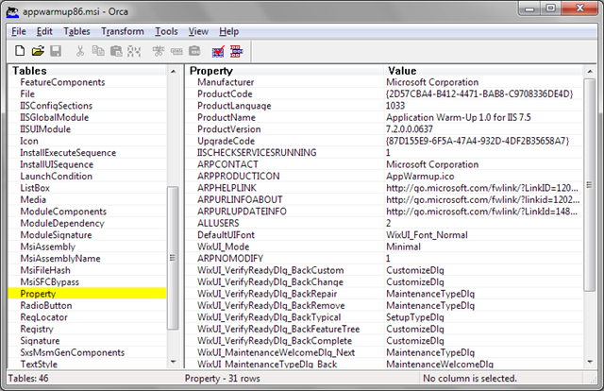
Task: Click the Import Tables toolbar icon
Action: pyautogui.click(x=194, y=51)
